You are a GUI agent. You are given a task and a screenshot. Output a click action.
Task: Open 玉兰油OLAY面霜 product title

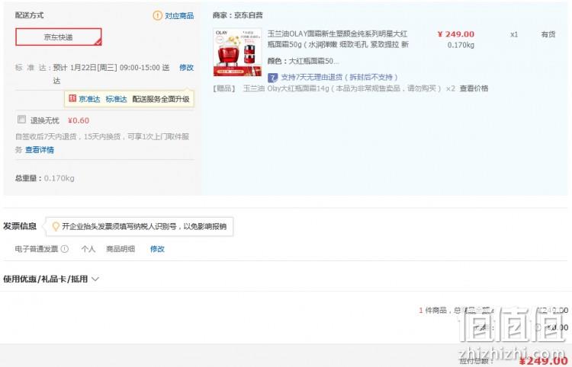point(338,39)
